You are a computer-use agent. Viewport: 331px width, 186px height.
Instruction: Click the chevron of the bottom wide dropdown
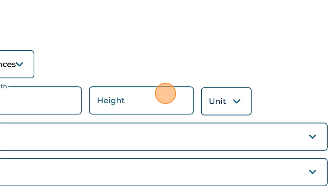(x=313, y=172)
